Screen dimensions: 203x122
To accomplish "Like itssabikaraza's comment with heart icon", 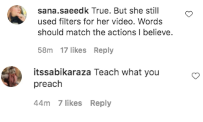I will tap(195, 76).
